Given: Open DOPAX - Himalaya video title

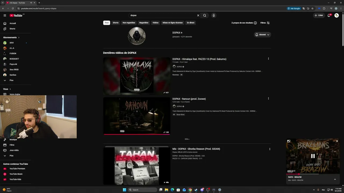Looking at the screenshot, I should click(x=199, y=59).
